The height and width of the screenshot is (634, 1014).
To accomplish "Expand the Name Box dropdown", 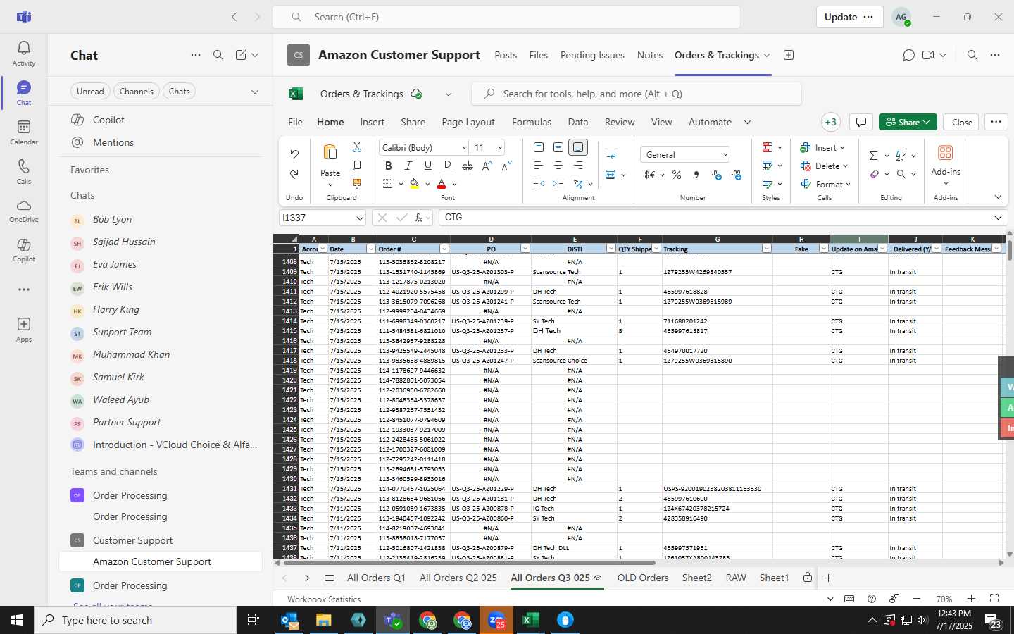I will click(359, 218).
